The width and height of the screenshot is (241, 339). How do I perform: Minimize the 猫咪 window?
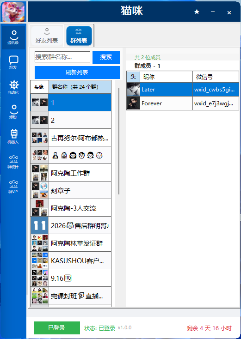click(x=213, y=12)
